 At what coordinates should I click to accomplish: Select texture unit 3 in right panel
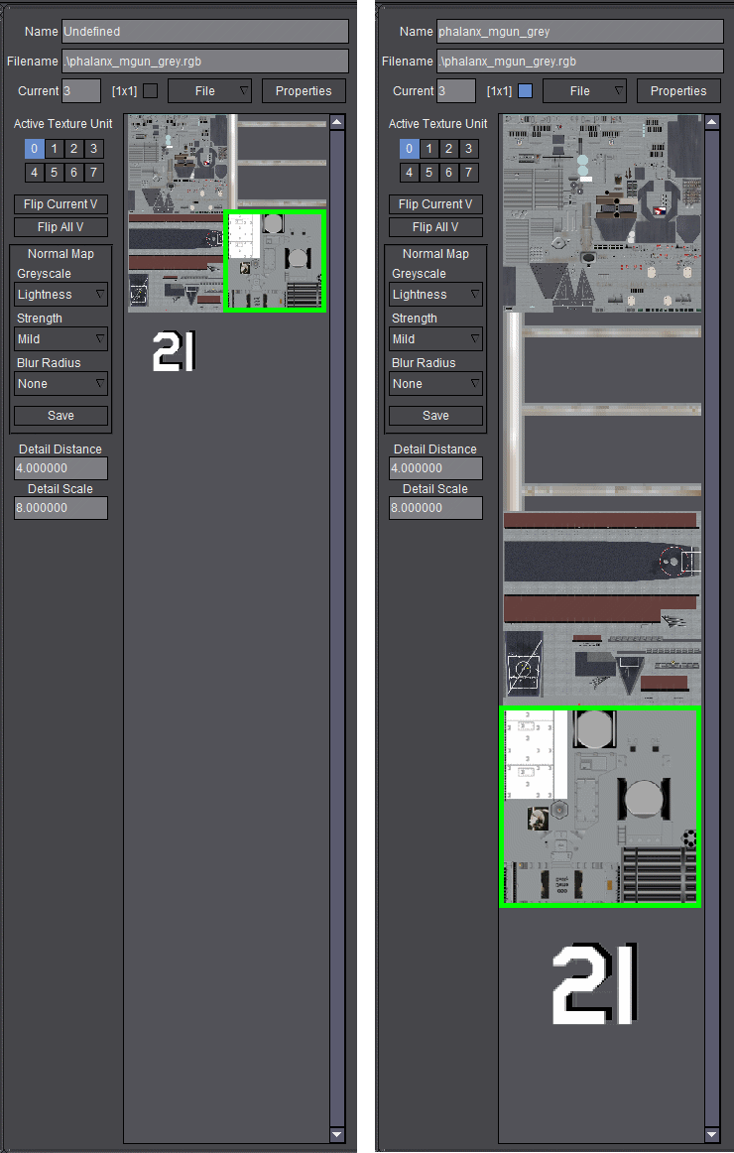coord(469,149)
